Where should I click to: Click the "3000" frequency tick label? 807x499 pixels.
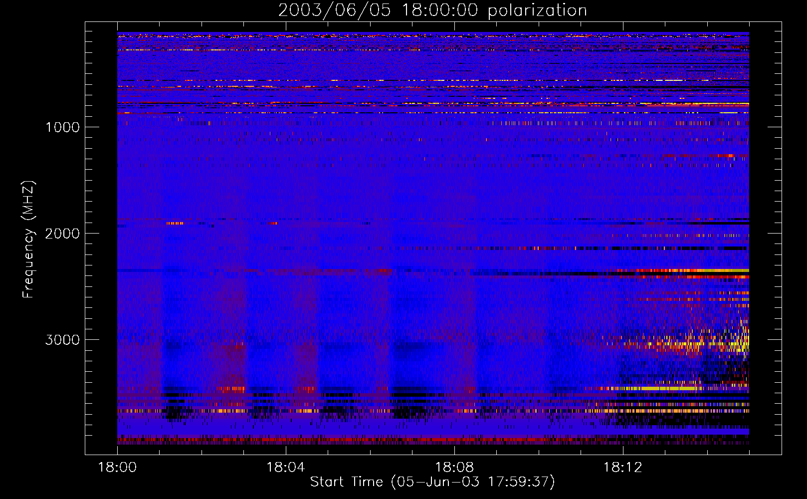[x=63, y=340]
